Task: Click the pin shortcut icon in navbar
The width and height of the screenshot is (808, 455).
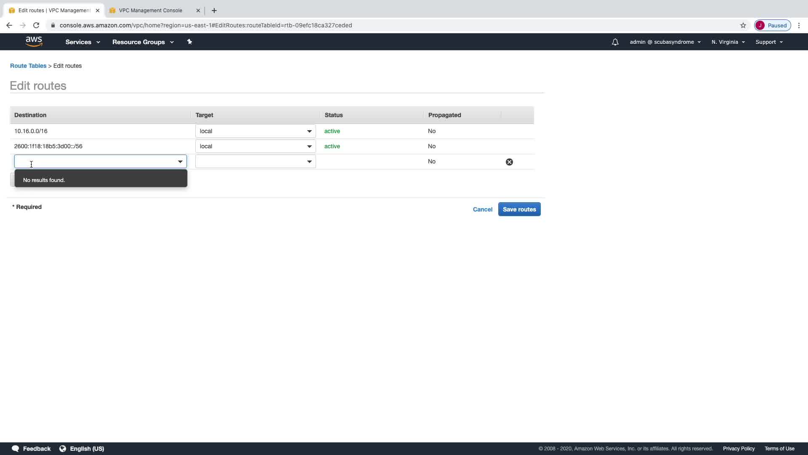Action: pyautogui.click(x=189, y=42)
